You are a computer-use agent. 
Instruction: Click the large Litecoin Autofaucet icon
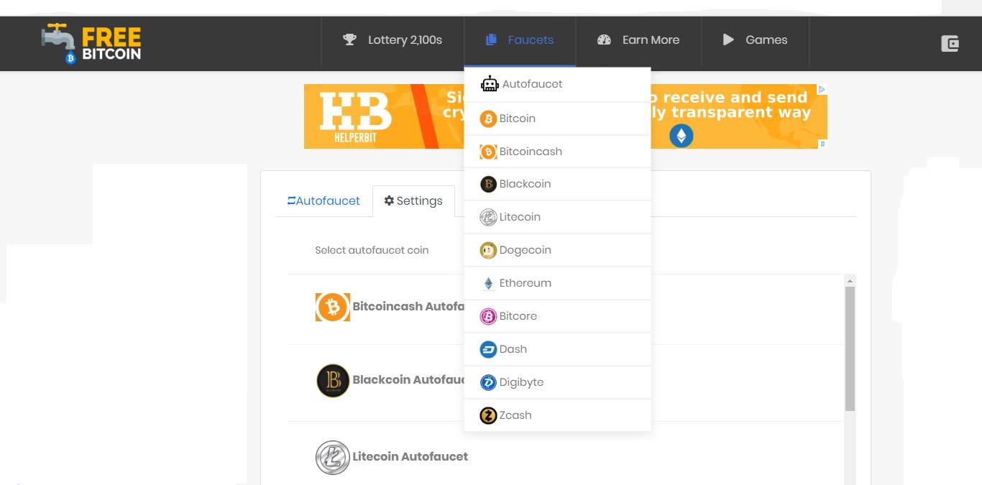(333, 458)
